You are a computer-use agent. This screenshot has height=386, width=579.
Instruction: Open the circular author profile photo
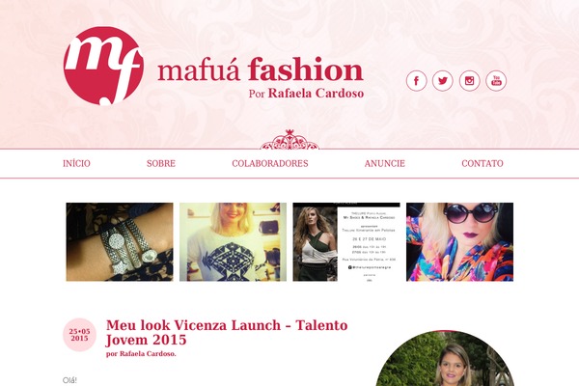(x=445, y=358)
